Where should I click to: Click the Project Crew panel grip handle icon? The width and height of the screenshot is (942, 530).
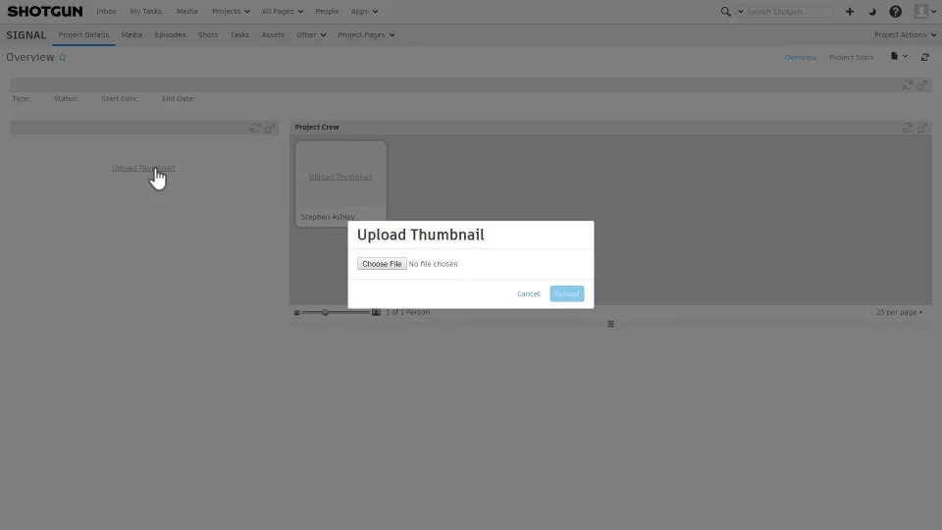[610, 324]
